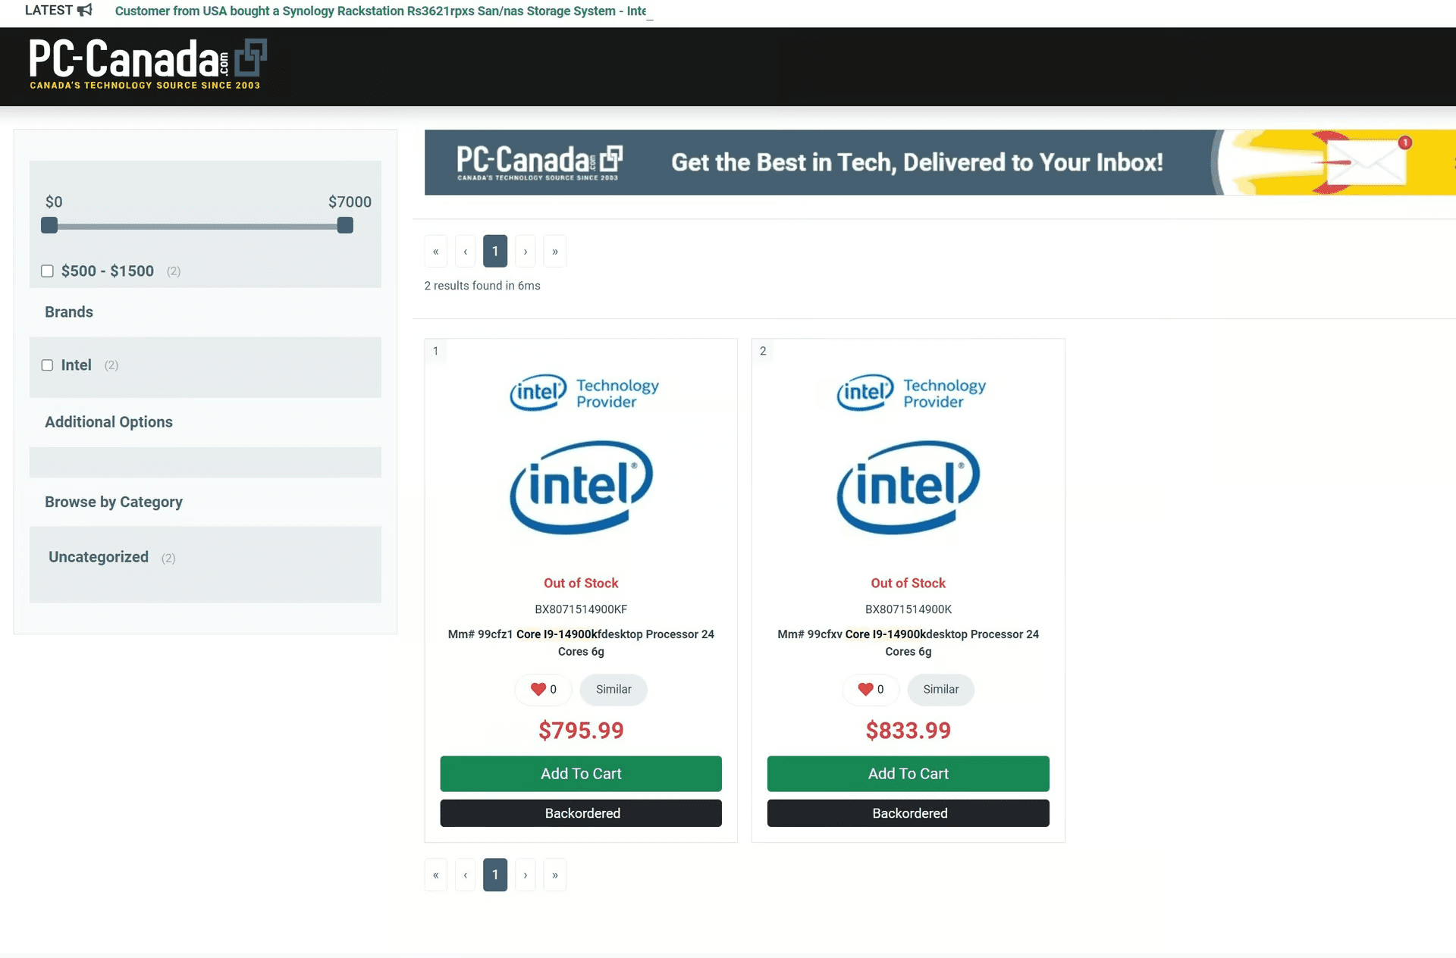Go to previous page in bottom pagination
Image resolution: width=1456 pixels, height=958 pixels.
pyautogui.click(x=465, y=875)
